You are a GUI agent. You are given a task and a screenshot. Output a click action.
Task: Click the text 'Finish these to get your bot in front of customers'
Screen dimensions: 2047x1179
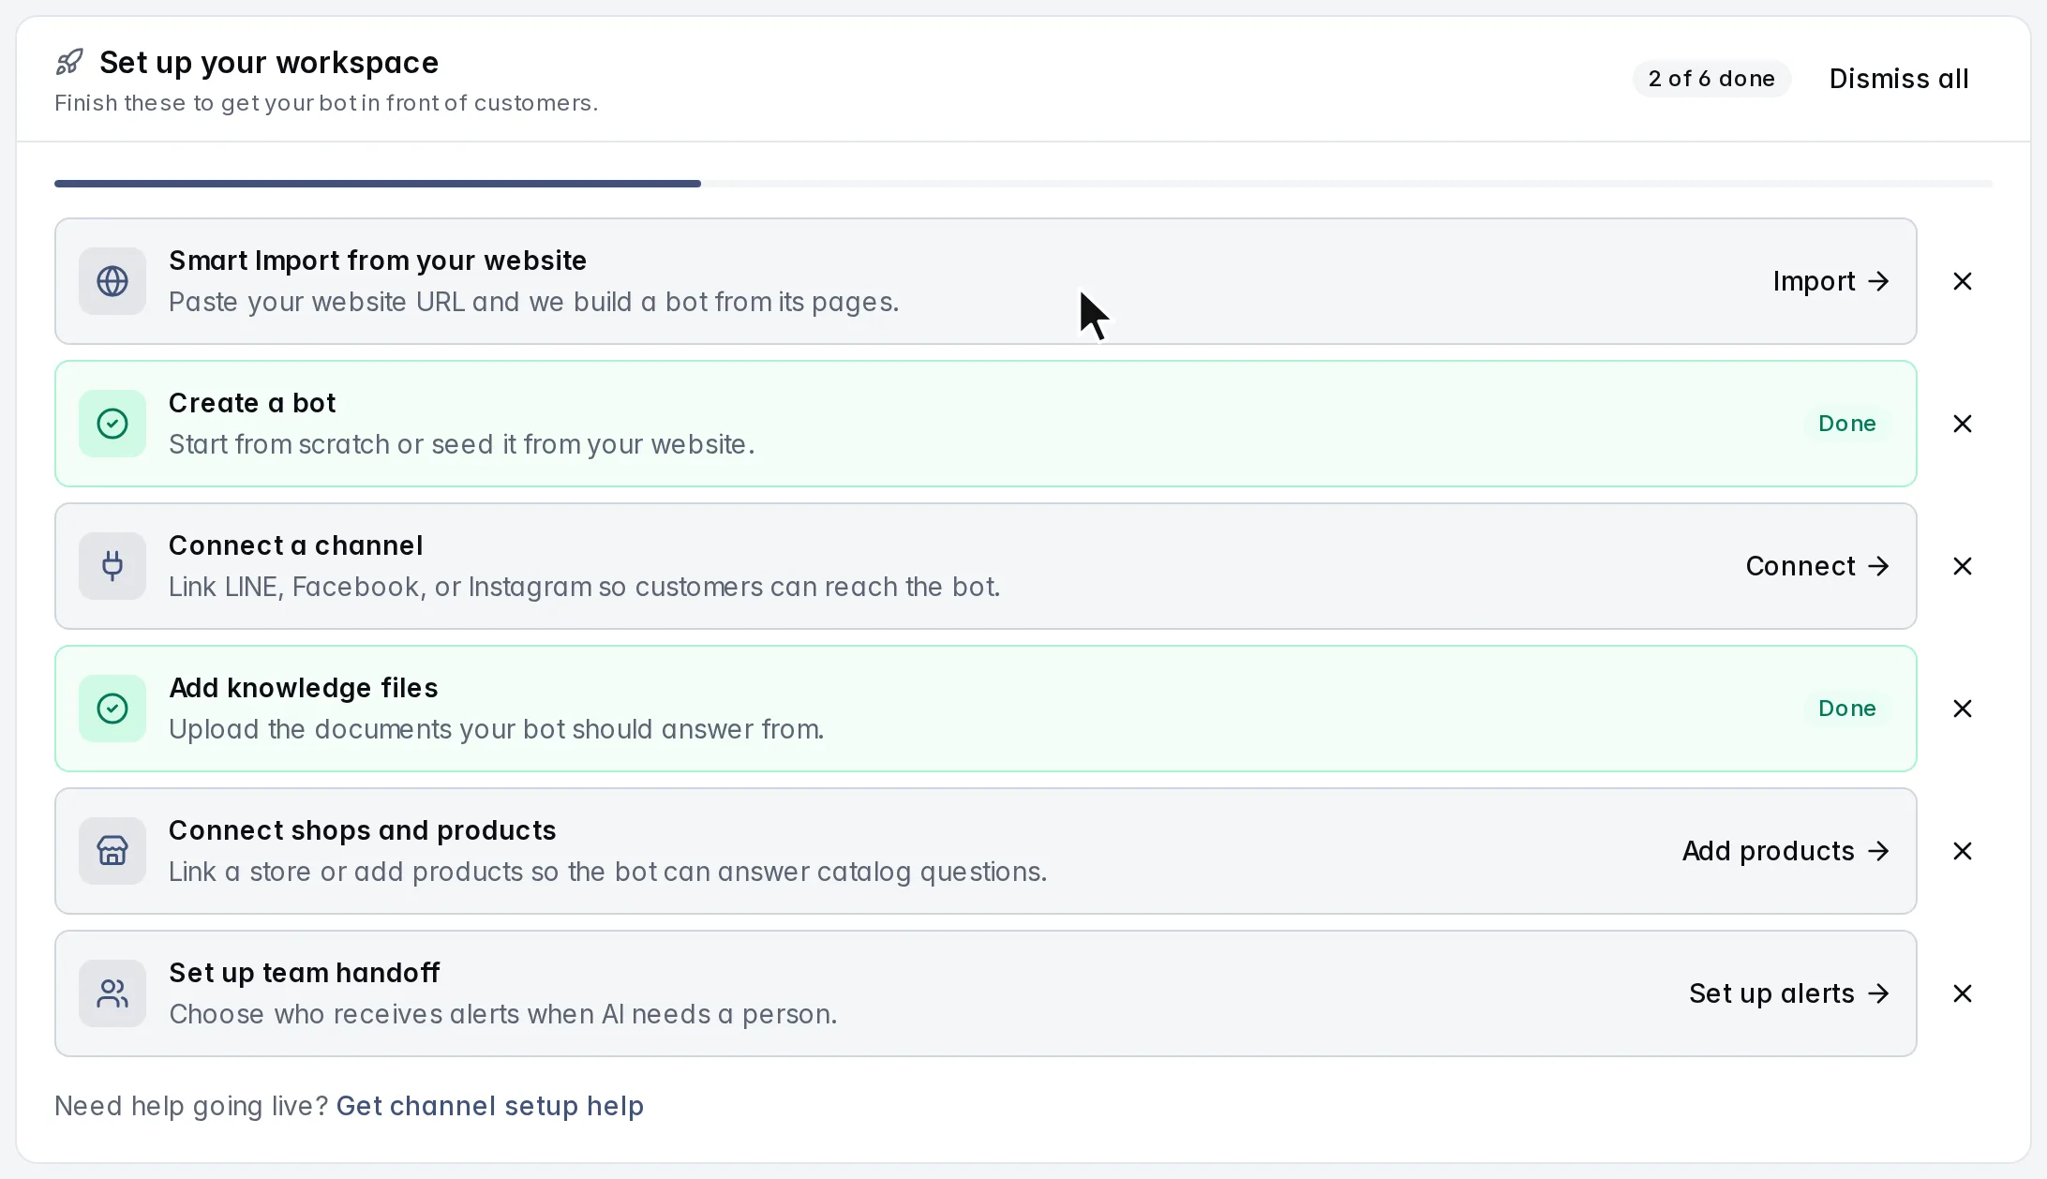click(326, 103)
